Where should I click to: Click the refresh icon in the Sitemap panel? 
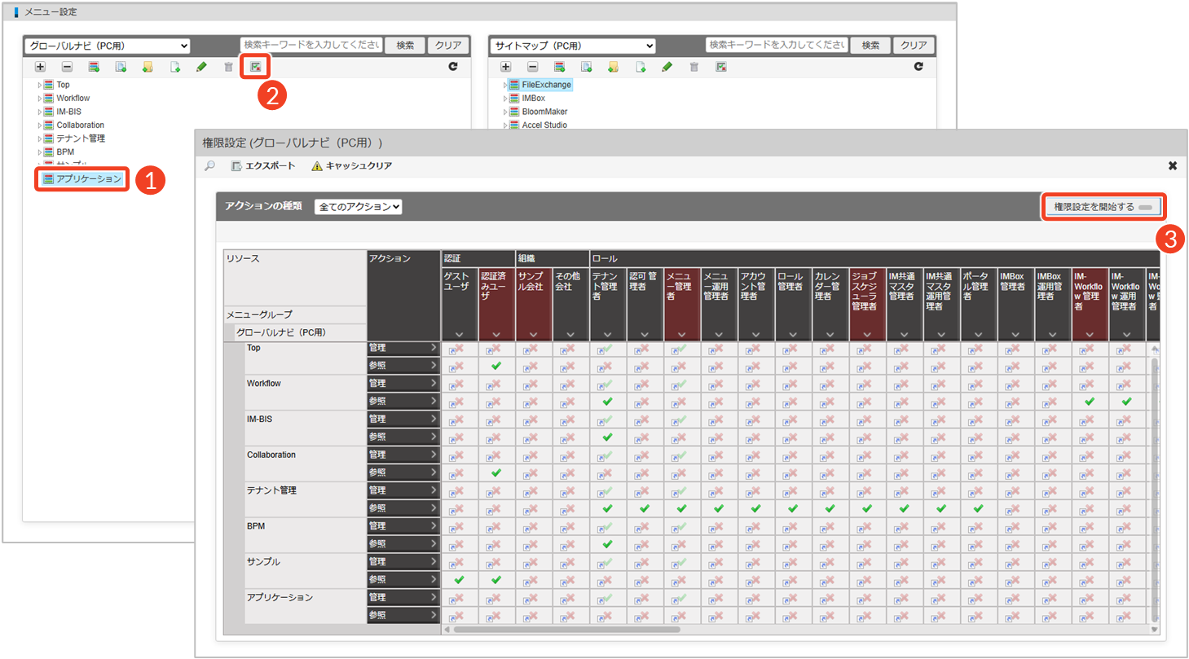coord(918,67)
